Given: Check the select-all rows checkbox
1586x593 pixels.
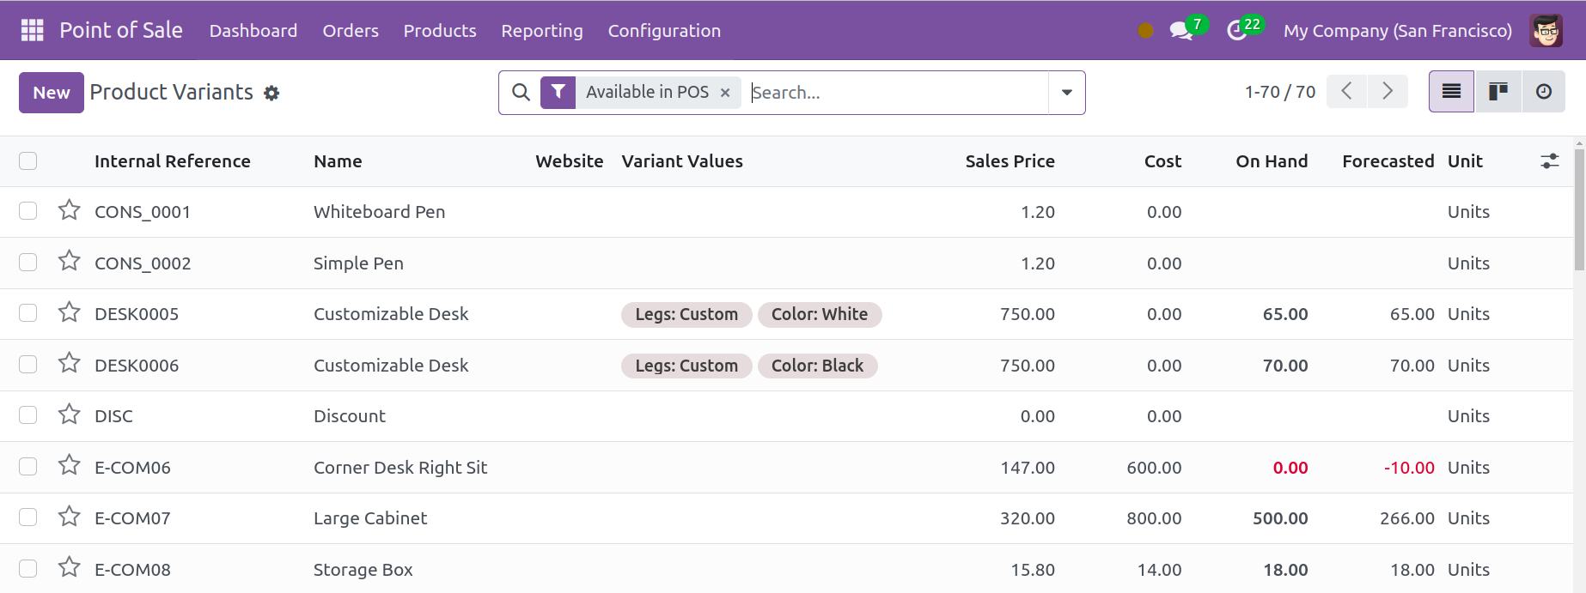Looking at the screenshot, I should pos(28,161).
